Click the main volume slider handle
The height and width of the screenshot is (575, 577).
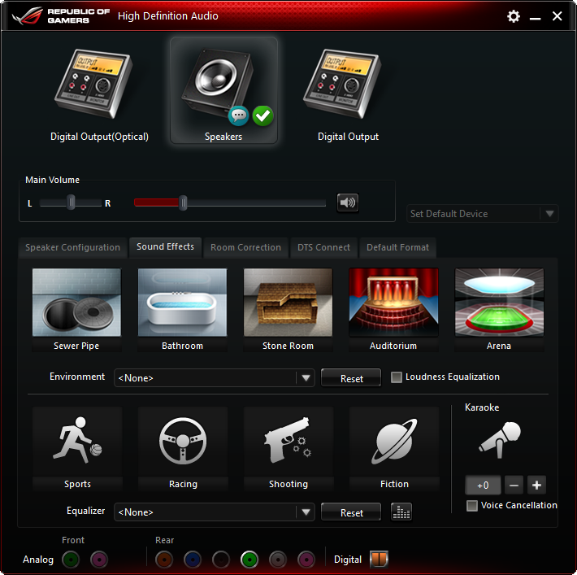(x=183, y=203)
